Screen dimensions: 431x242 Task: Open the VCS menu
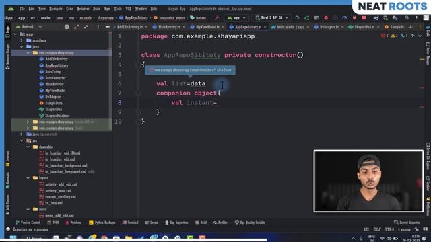(128, 9)
